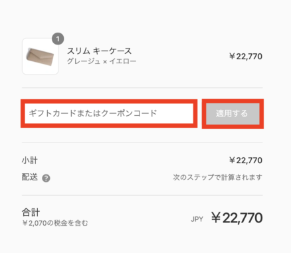Screen dimensions: 291x253
Task: Click the shipping help question mark icon
Action: pos(46,178)
